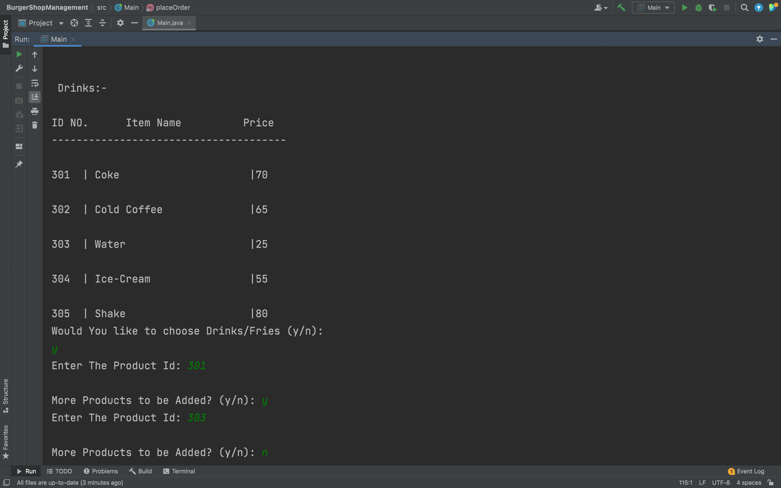This screenshot has width=781, height=488.
Task: Rerun Main using the green Run panel arrow
Action: [x=19, y=54]
